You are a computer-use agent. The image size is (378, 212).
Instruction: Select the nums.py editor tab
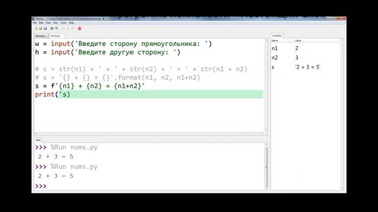click(x=57, y=35)
